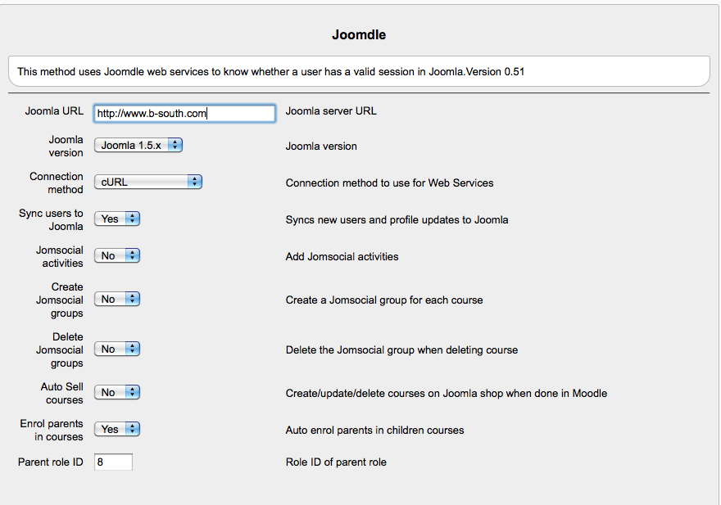This screenshot has width=721, height=505.
Task: Open the Jomsocial activities dropdown
Action: [x=117, y=256]
